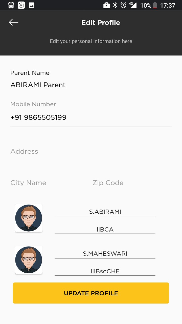Viewport: 182px width, 324px height.
Task: Tap the alarm clock status icon
Action: 123,5
